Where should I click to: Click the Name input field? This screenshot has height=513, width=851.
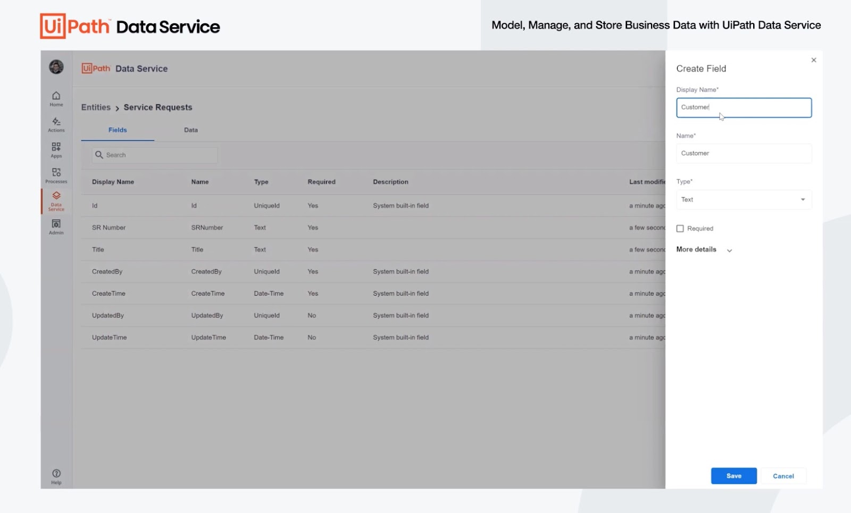[744, 154]
